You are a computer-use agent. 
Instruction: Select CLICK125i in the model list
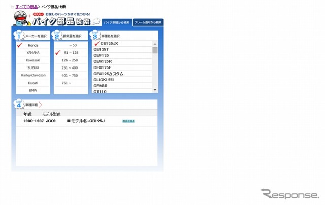[122, 80]
